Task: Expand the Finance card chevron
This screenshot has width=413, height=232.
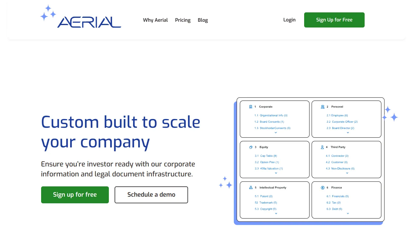Action: pyautogui.click(x=347, y=213)
